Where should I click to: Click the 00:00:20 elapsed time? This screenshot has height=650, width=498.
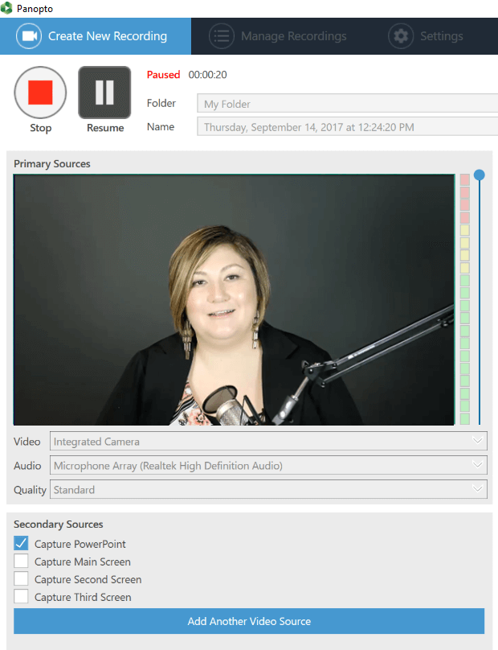pyautogui.click(x=207, y=75)
